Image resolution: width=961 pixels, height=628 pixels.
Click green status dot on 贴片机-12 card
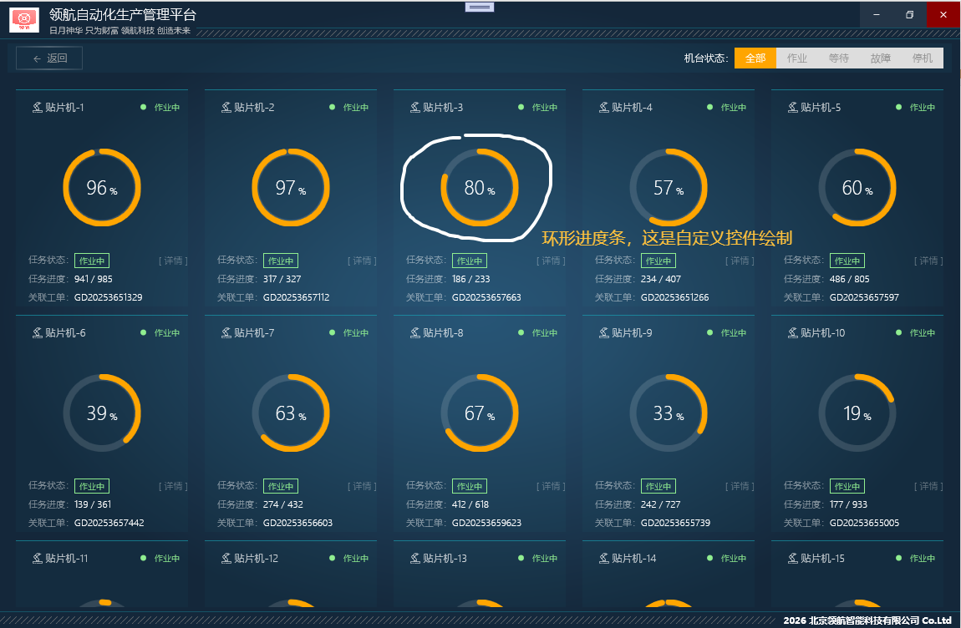point(333,558)
